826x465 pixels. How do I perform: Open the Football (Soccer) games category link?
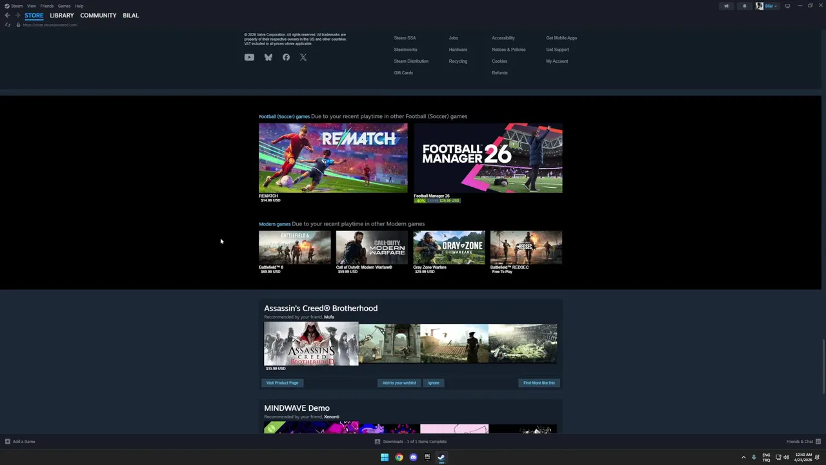pyautogui.click(x=284, y=116)
